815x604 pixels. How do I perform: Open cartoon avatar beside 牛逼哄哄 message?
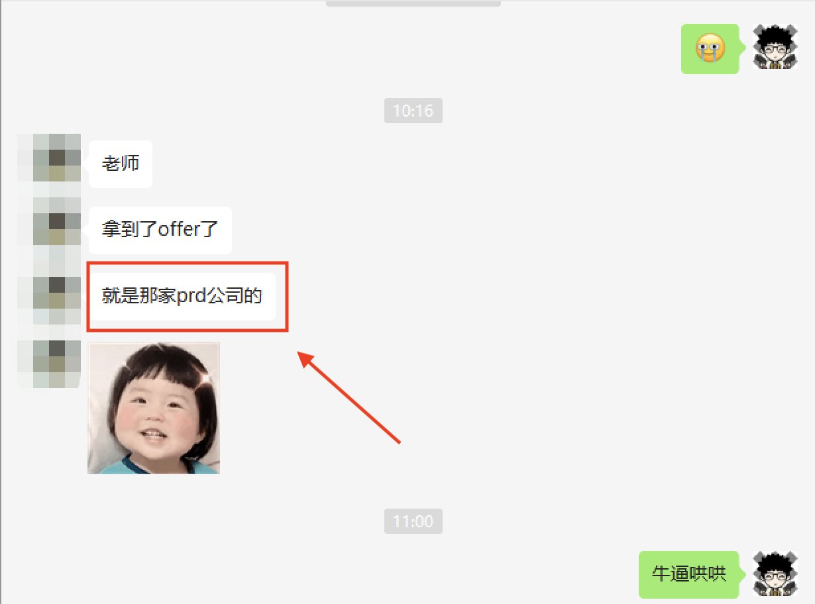[x=775, y=574]
